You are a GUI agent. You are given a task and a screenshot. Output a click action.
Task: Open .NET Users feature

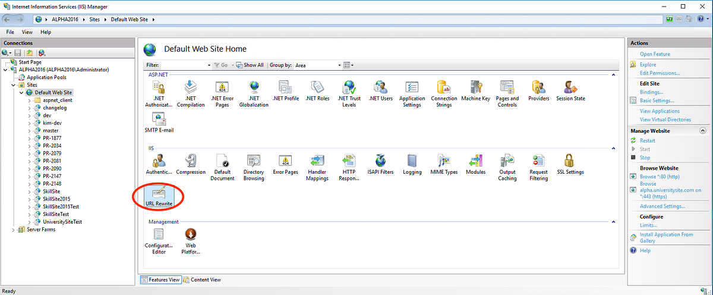(x=380, y=91)
